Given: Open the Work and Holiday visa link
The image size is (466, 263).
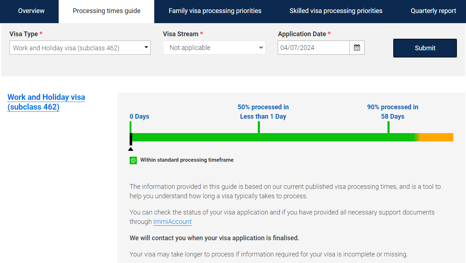Looking at the screenshot, I should (46, 102).
